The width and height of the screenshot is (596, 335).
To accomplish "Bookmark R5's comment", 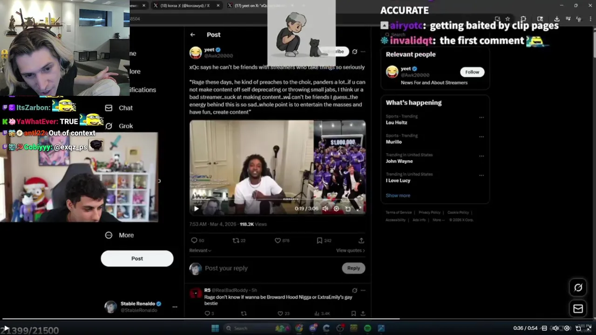I will click(354, 314).
